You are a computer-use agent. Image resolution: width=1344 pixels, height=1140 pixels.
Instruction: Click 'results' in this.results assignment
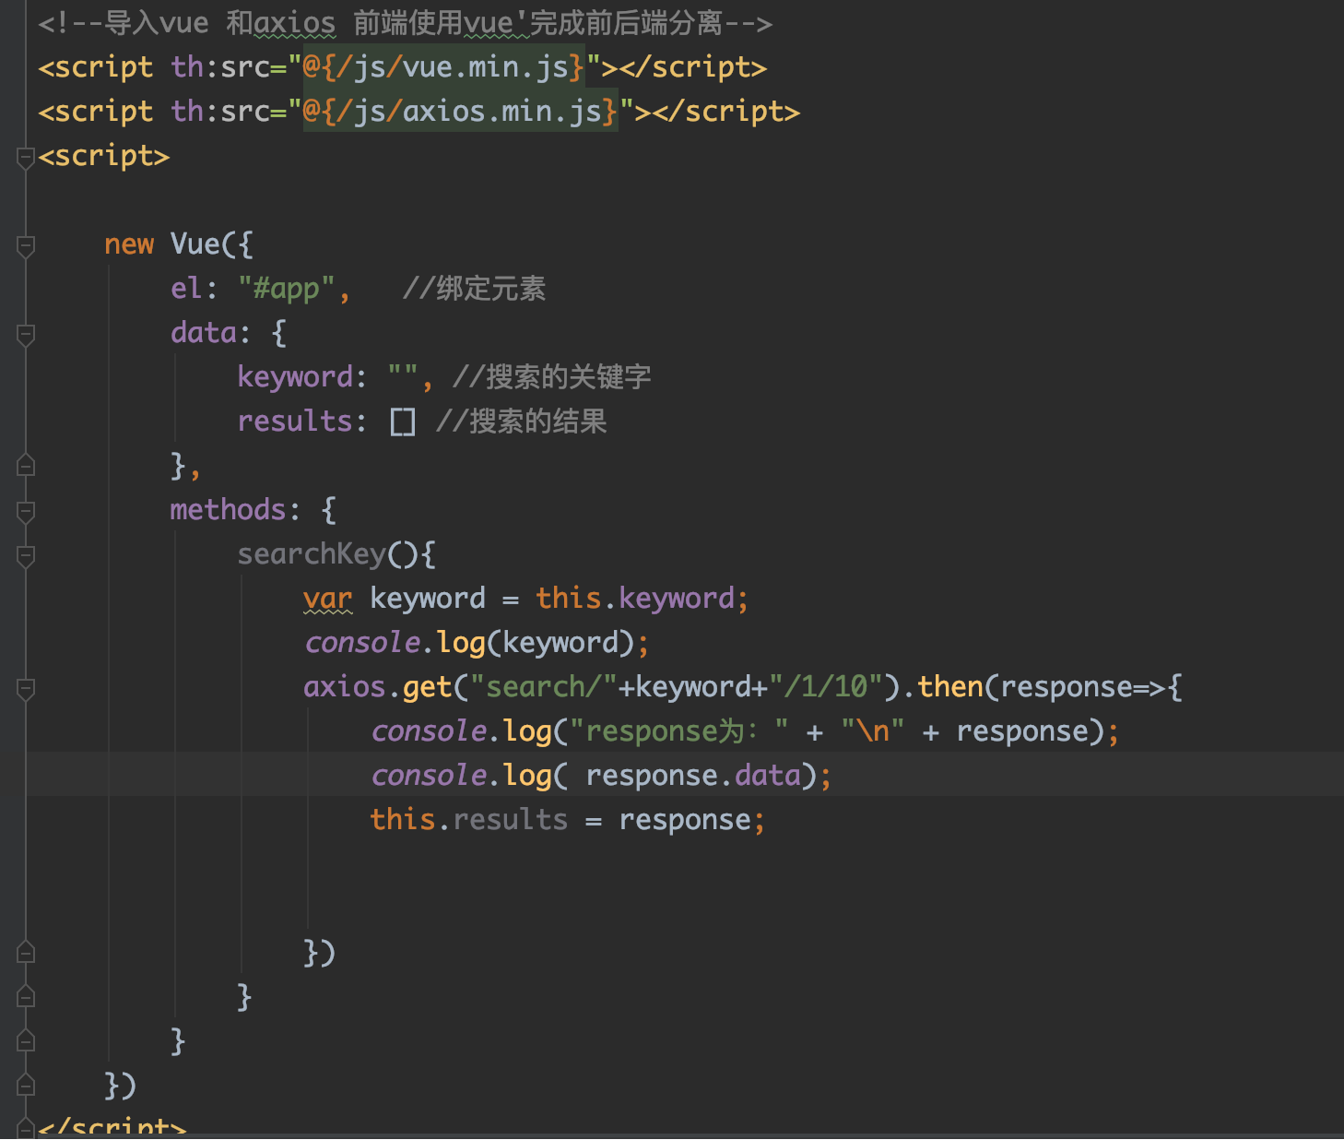click(511, 820)
